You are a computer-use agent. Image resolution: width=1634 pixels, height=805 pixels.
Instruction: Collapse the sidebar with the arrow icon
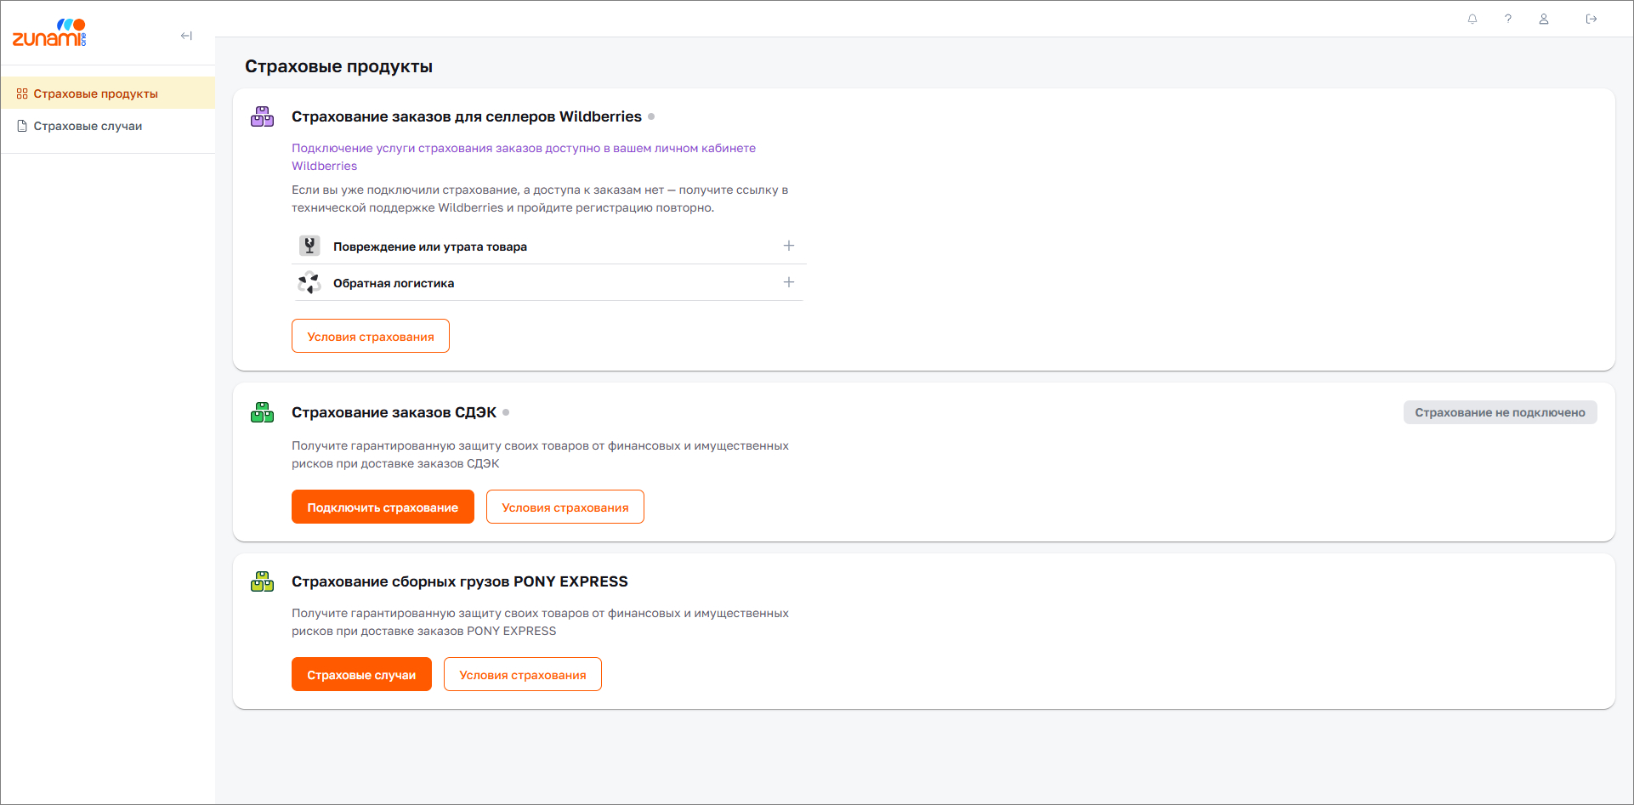[x=186, y=36]
